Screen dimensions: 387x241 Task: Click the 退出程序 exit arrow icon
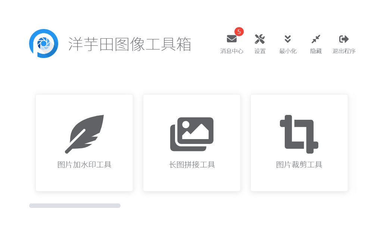(x=344, y=39)
